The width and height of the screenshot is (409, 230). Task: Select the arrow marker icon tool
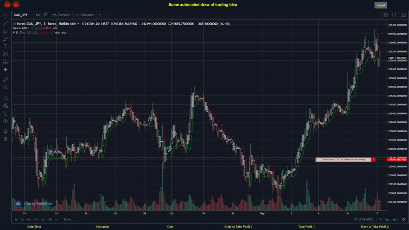[x=6, y=69]
